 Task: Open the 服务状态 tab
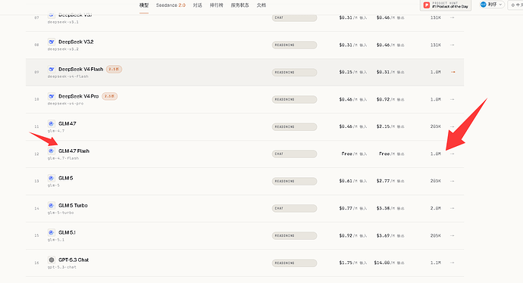tap(240, 5)
